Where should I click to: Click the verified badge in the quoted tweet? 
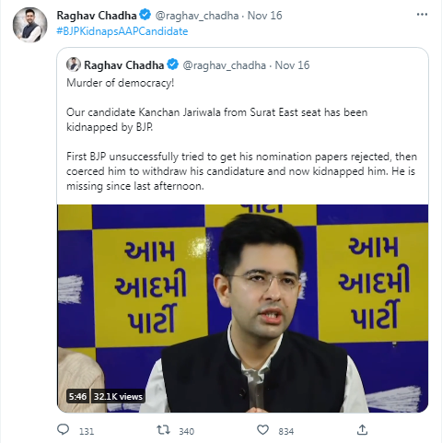tap(173, 64)
